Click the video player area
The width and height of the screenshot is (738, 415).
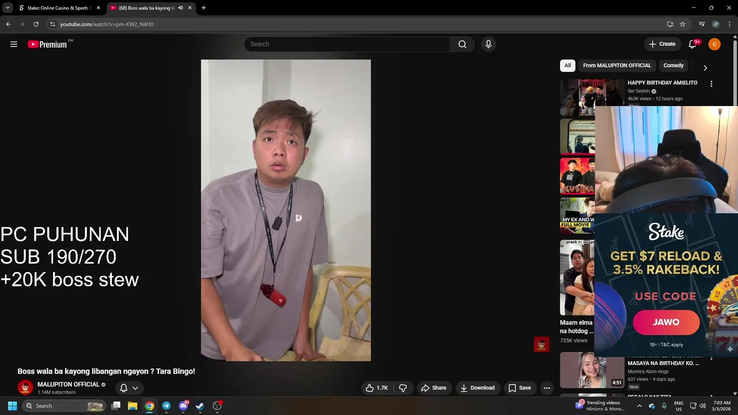[285, 210]
